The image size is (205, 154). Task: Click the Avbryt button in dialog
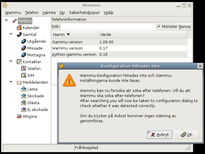[159, 135]
